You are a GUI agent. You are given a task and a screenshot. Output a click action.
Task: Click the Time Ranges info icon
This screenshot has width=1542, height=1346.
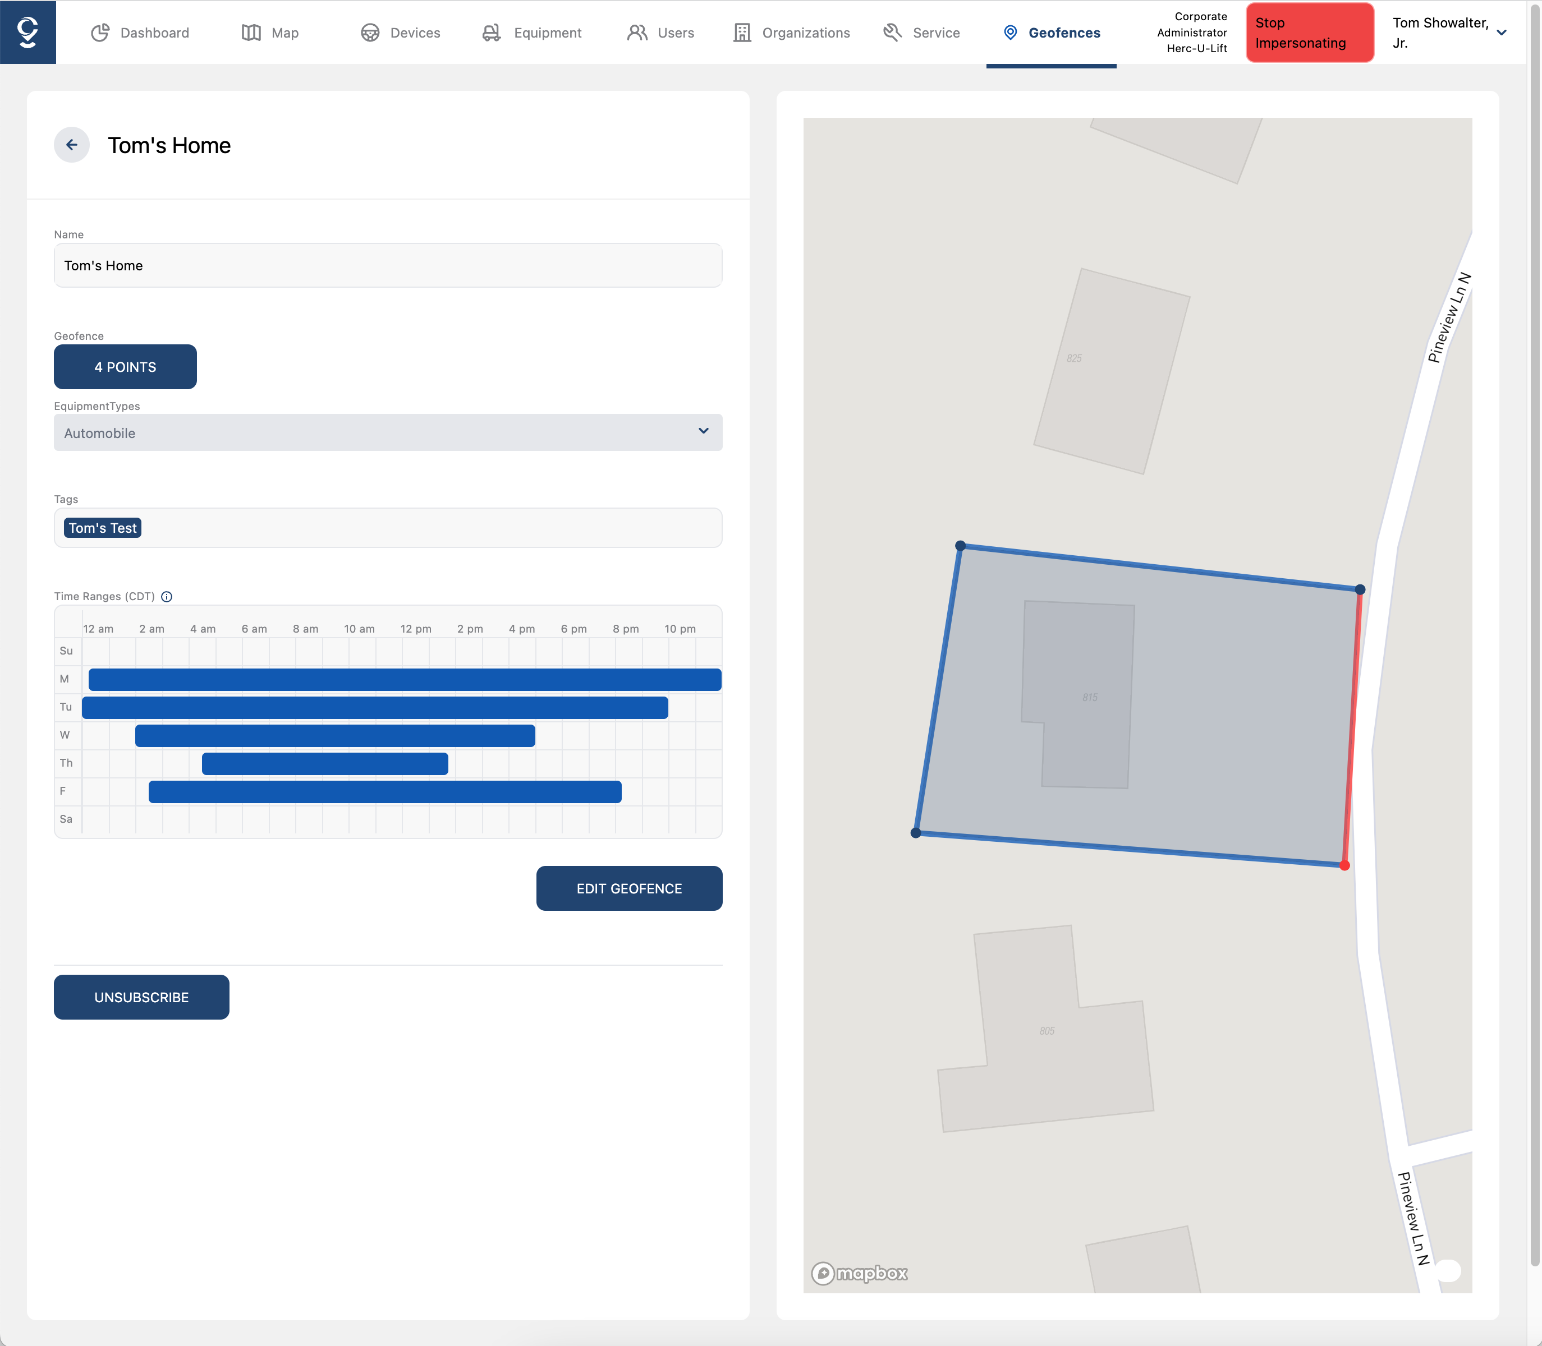point(167,596)
